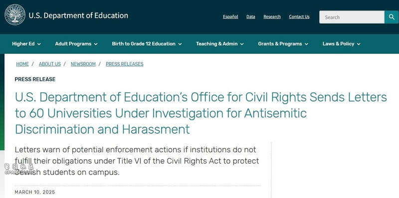Image resolution: width=399 pixels, height=198 pixels.
Task: Click inside the Search input field
Action: tap(352, 17)
